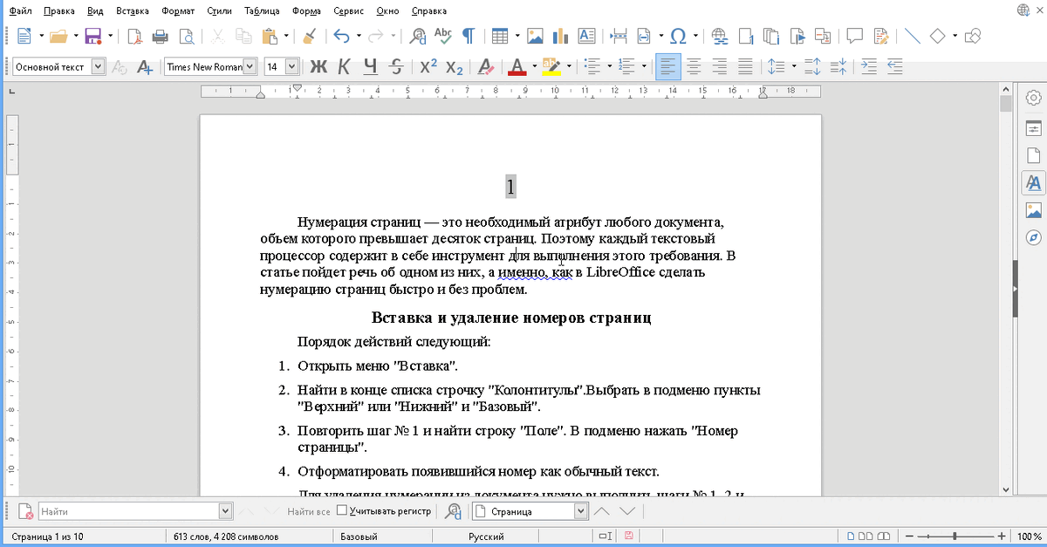Click the zoom in plus button
The width and height of the screenshot is (1047, 547).
coord(1003,536)
